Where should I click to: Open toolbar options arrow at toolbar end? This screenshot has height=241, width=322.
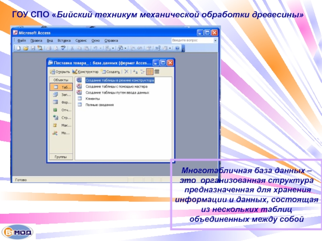point(183,48)
